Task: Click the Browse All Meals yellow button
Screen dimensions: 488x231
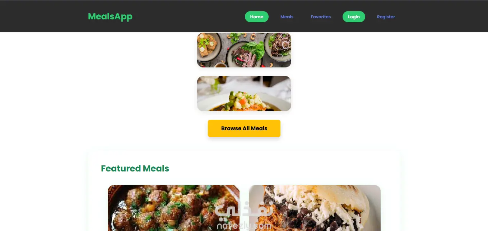Action: point(244,128)
